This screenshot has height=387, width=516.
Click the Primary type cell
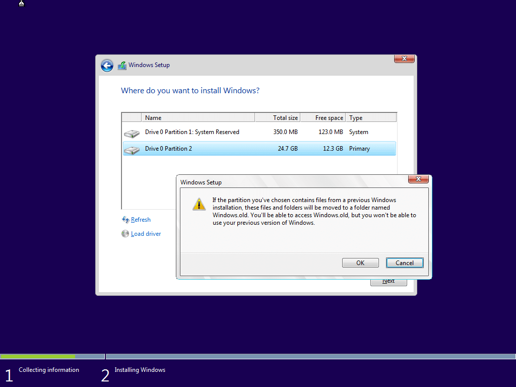(359, 149)
